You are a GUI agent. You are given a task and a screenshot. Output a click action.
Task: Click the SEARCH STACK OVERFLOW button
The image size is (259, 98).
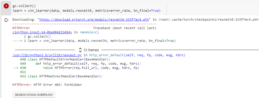pos(34,95)
